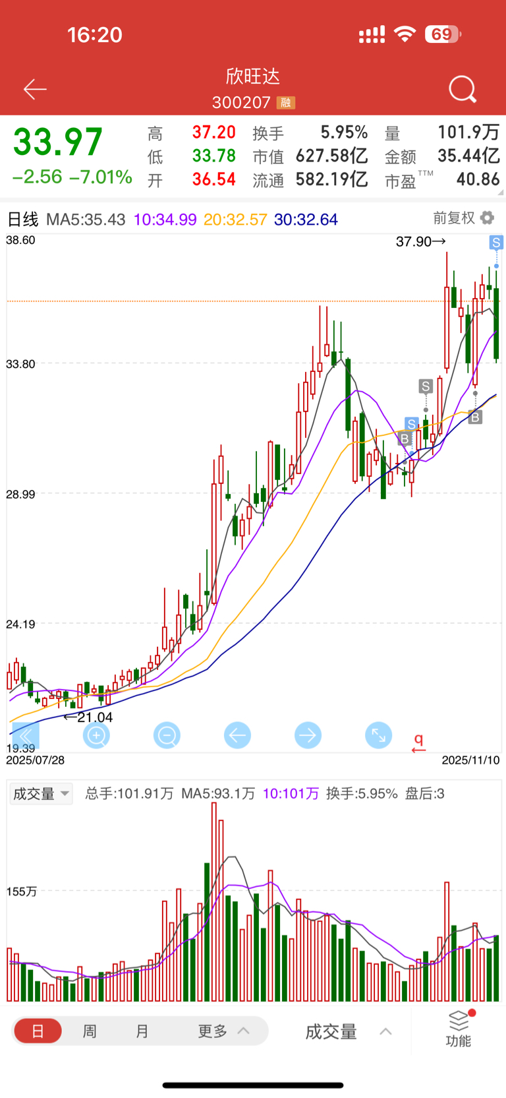Screen dimensions: 506x1098
Task: Tap open price 36.54
Action: 213,179
